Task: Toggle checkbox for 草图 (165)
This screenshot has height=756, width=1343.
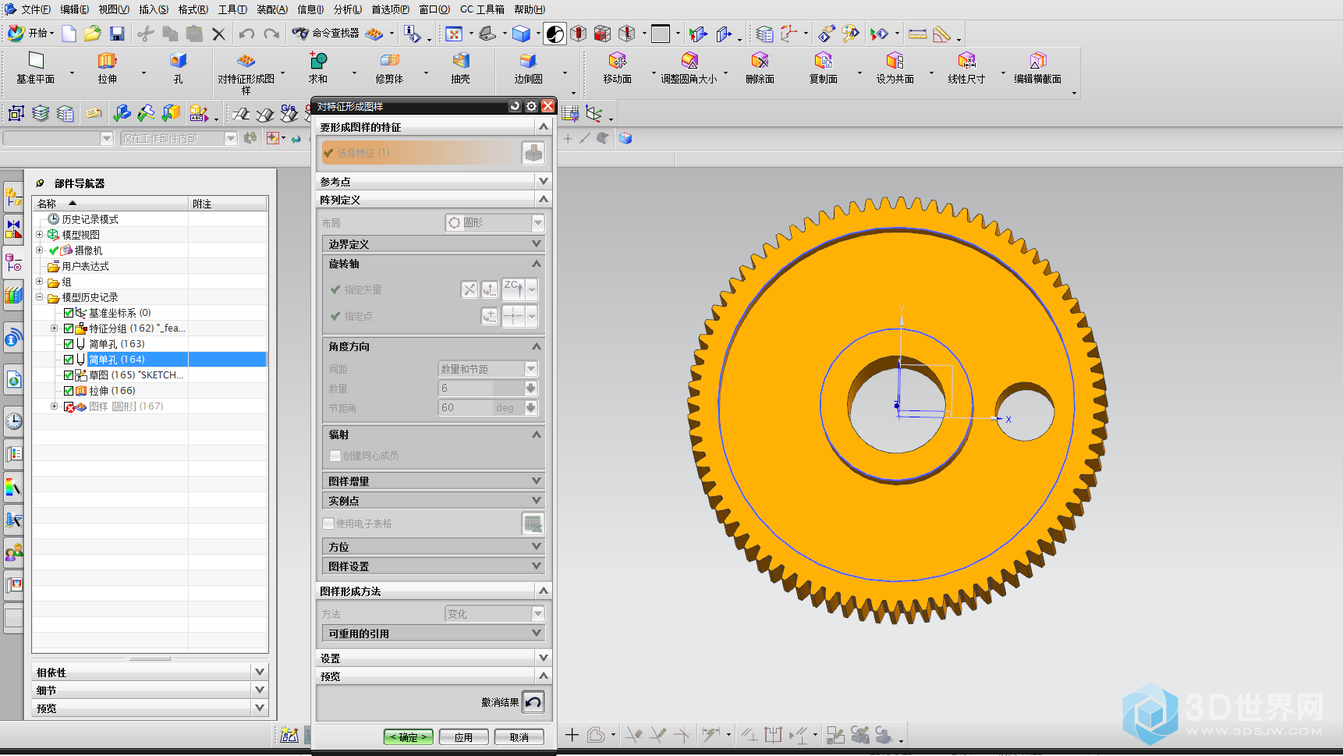Action: pyautogui.click(x=69, y=375)
